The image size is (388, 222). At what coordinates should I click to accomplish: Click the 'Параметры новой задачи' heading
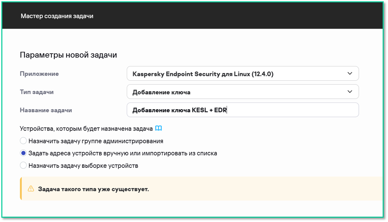[68, 55]
